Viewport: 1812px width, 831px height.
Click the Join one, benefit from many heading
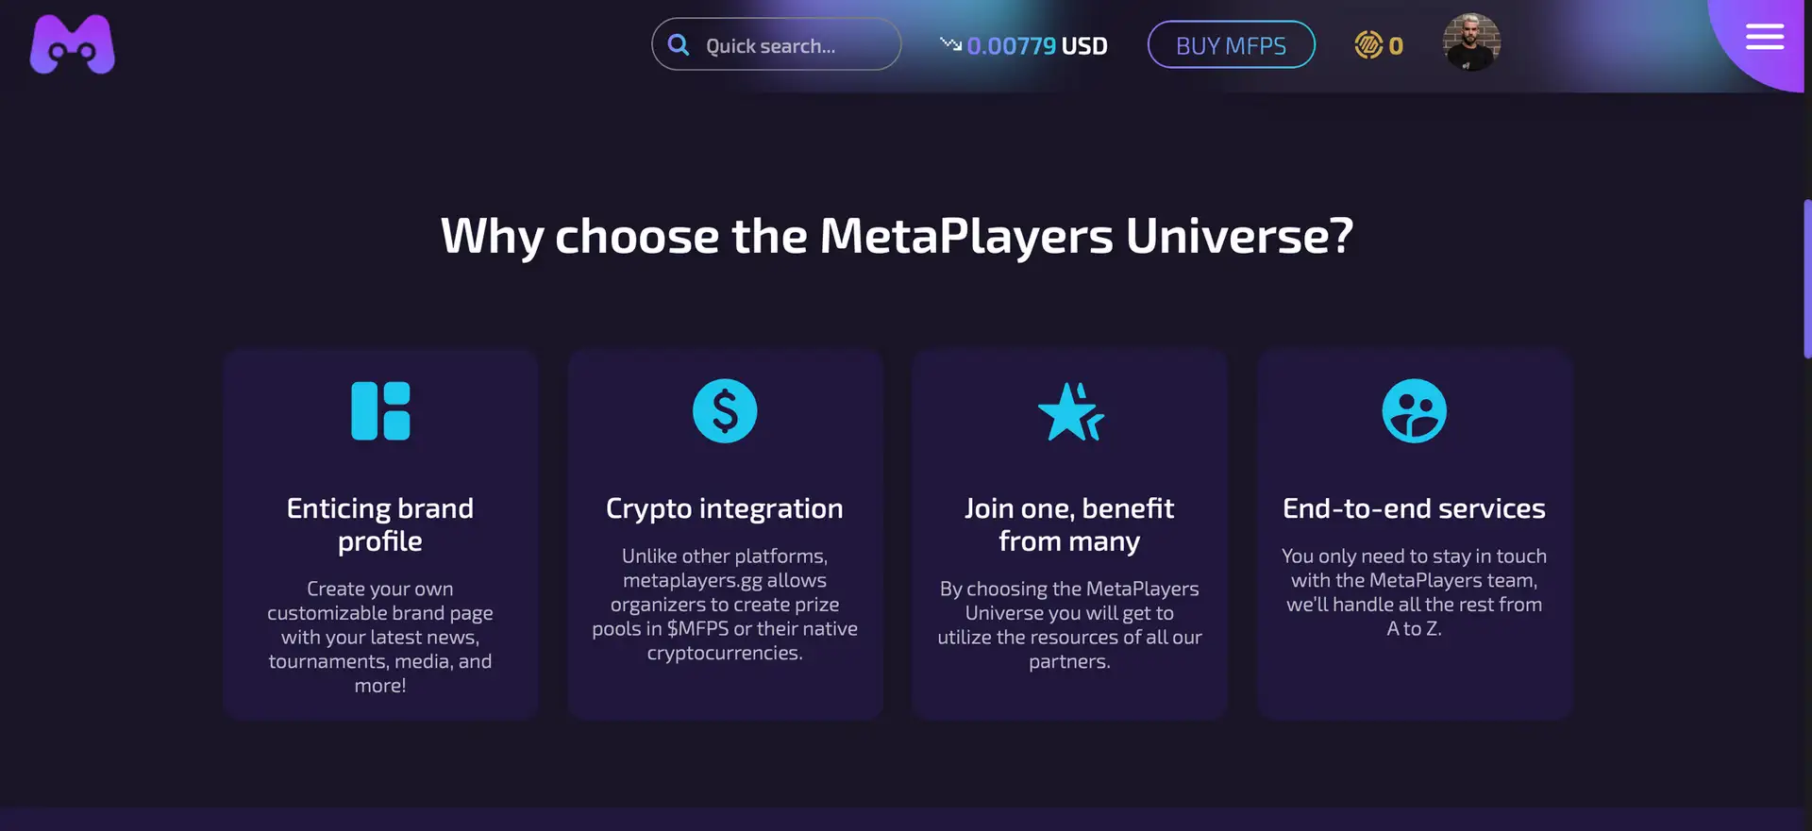(x=1069, y=524)
